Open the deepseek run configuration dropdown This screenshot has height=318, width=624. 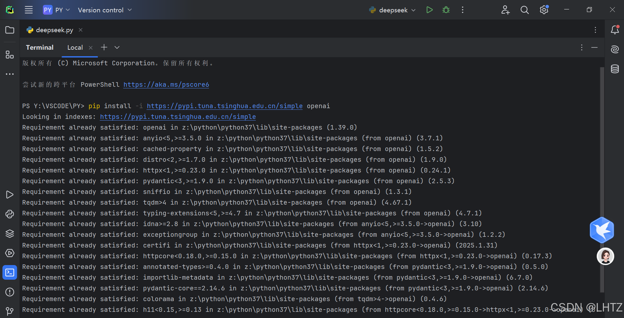pyautogui.click(x=392, y=10)
